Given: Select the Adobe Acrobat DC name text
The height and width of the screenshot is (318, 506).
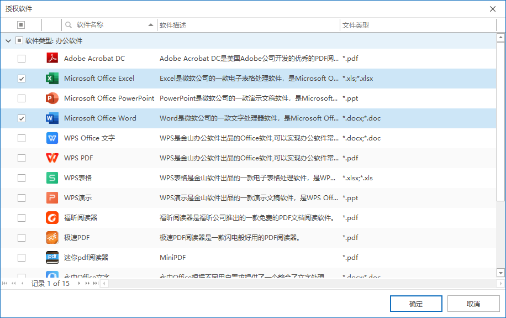Looking at the screenshot, I should [94, 59].
